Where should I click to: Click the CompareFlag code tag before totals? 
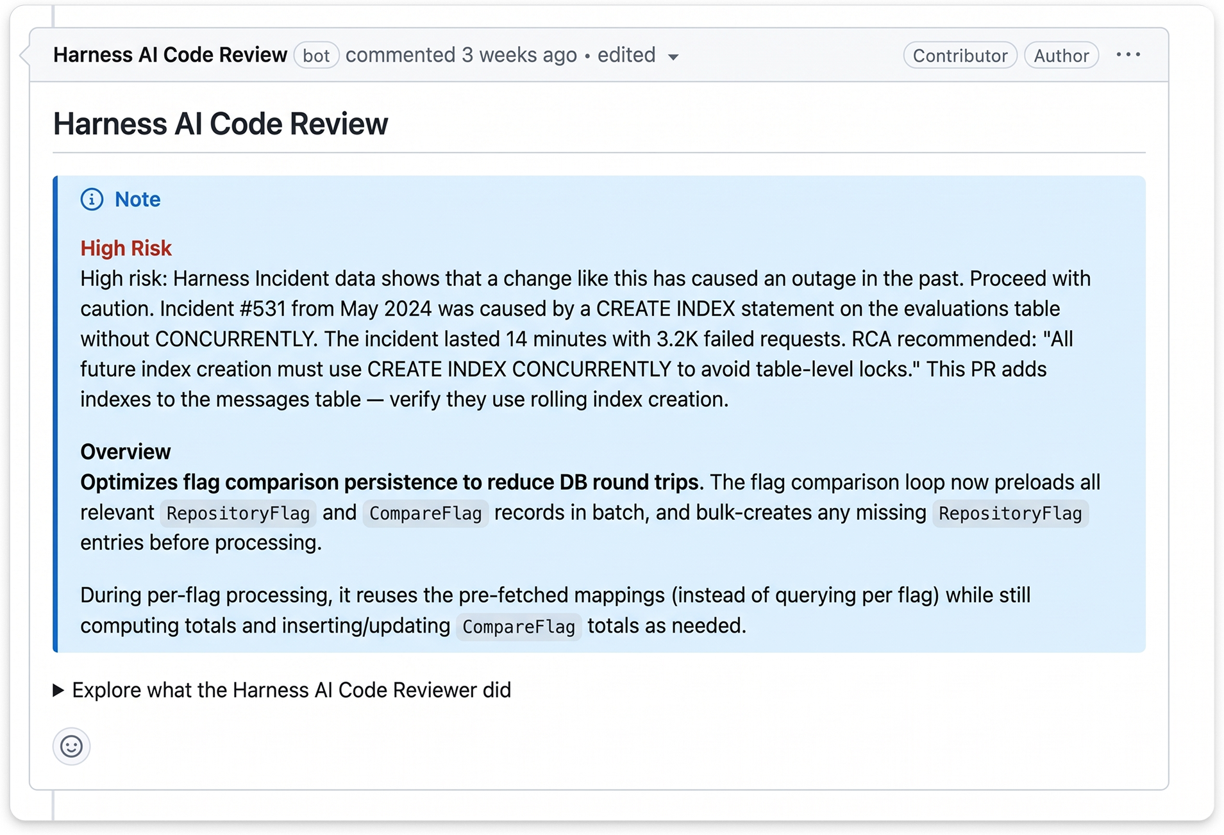(519, 626)
